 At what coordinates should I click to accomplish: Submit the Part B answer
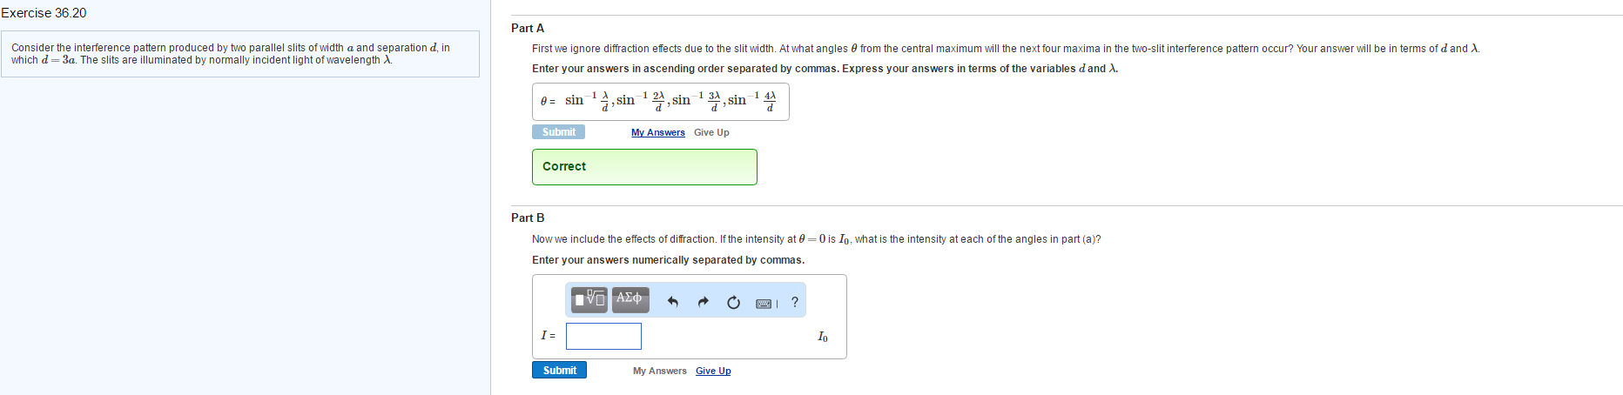click(559, 370)
